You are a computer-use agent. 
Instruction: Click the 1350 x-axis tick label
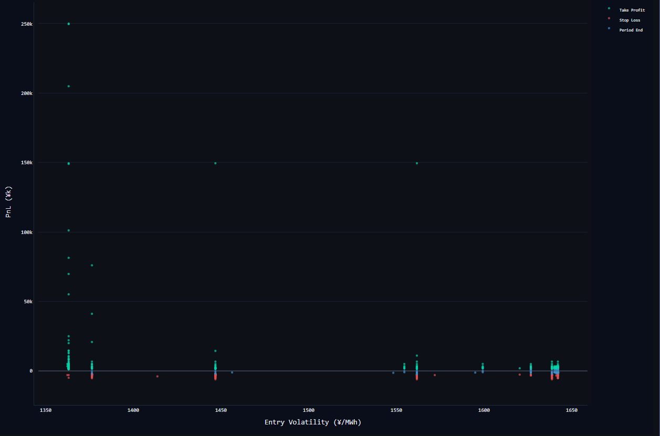coord(46,410)
